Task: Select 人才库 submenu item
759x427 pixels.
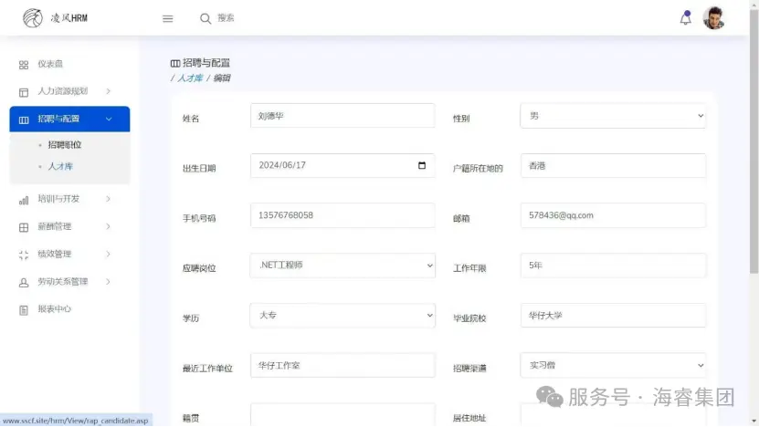Action: point(60,167)
